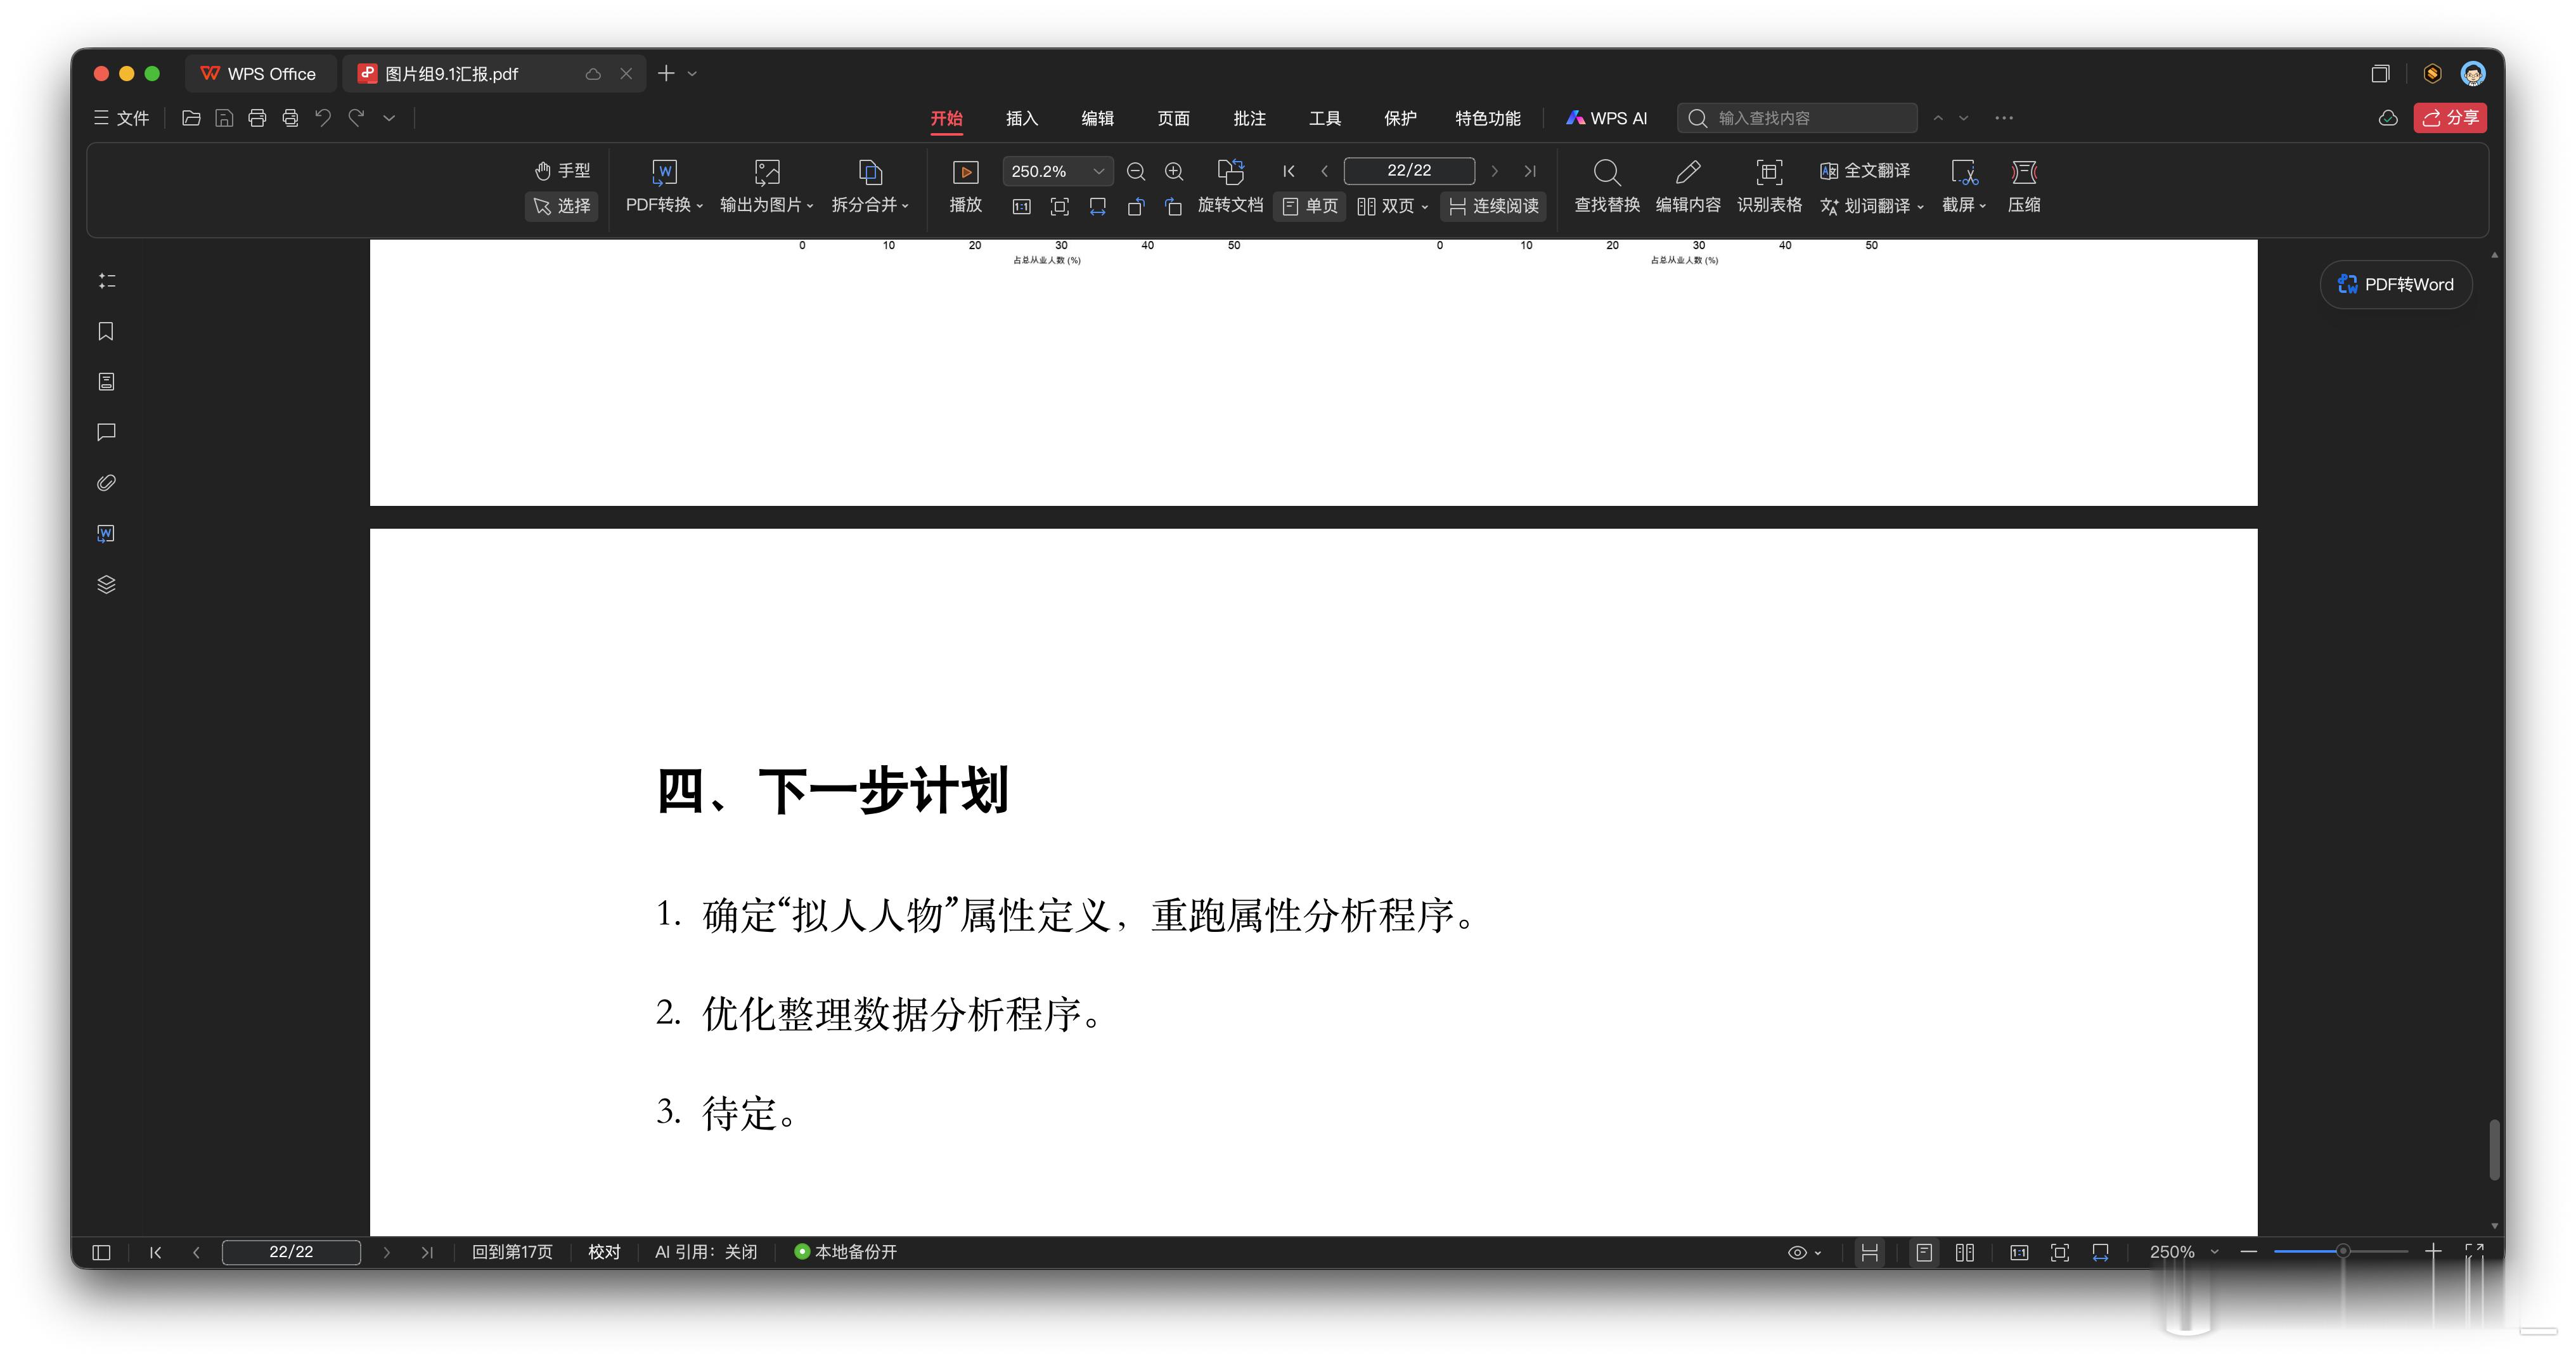Toggle 连续阅读 continuous reading
2576x1363 pixels.
[x=1493, y=206]
